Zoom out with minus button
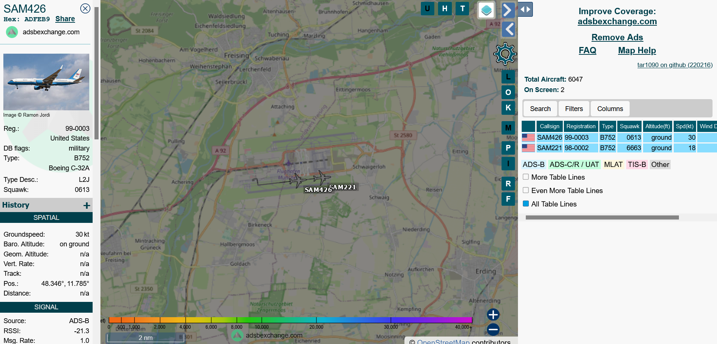 (x=493, y=329)
